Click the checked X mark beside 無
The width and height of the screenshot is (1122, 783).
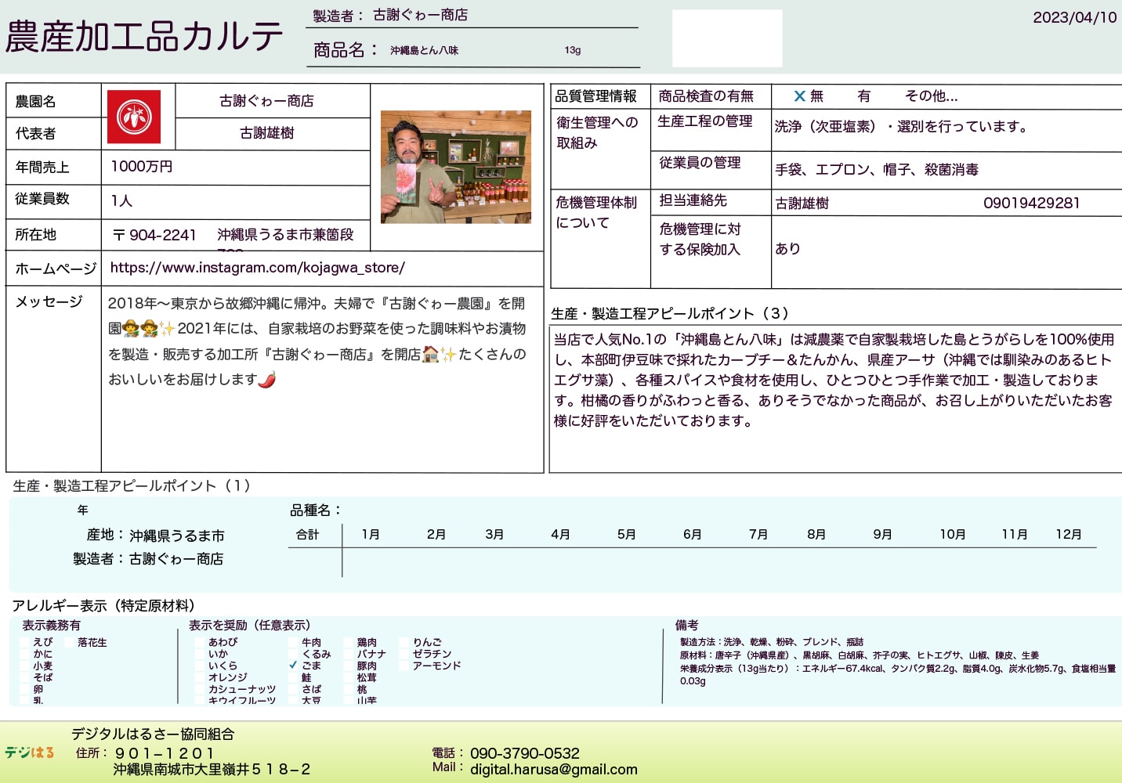point(799,96)
